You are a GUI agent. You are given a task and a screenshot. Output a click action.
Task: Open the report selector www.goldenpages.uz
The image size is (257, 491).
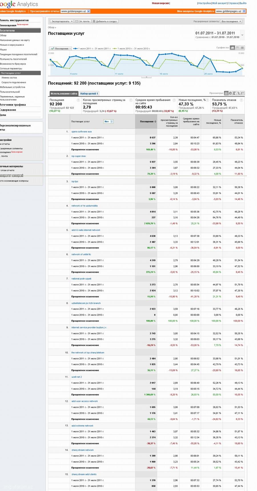tap(75, 11)
